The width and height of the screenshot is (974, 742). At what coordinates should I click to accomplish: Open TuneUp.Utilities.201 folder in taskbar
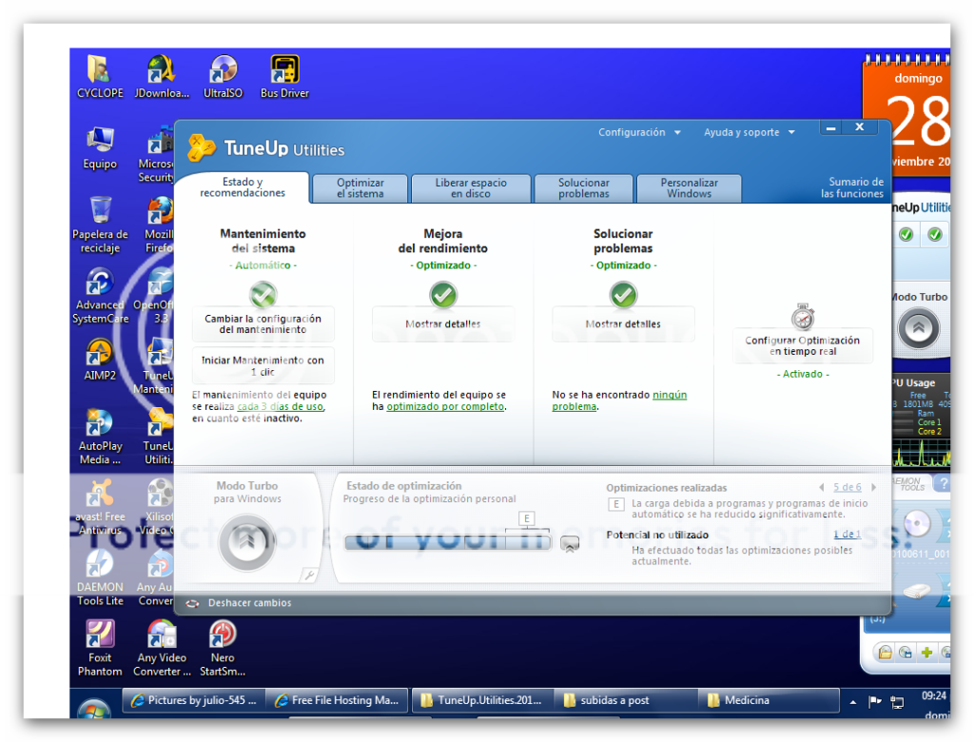(482, 700)
